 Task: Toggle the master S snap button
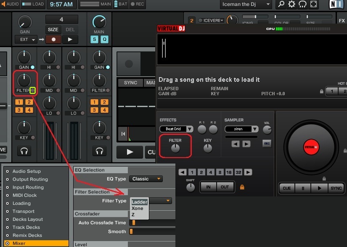point(95,40)
